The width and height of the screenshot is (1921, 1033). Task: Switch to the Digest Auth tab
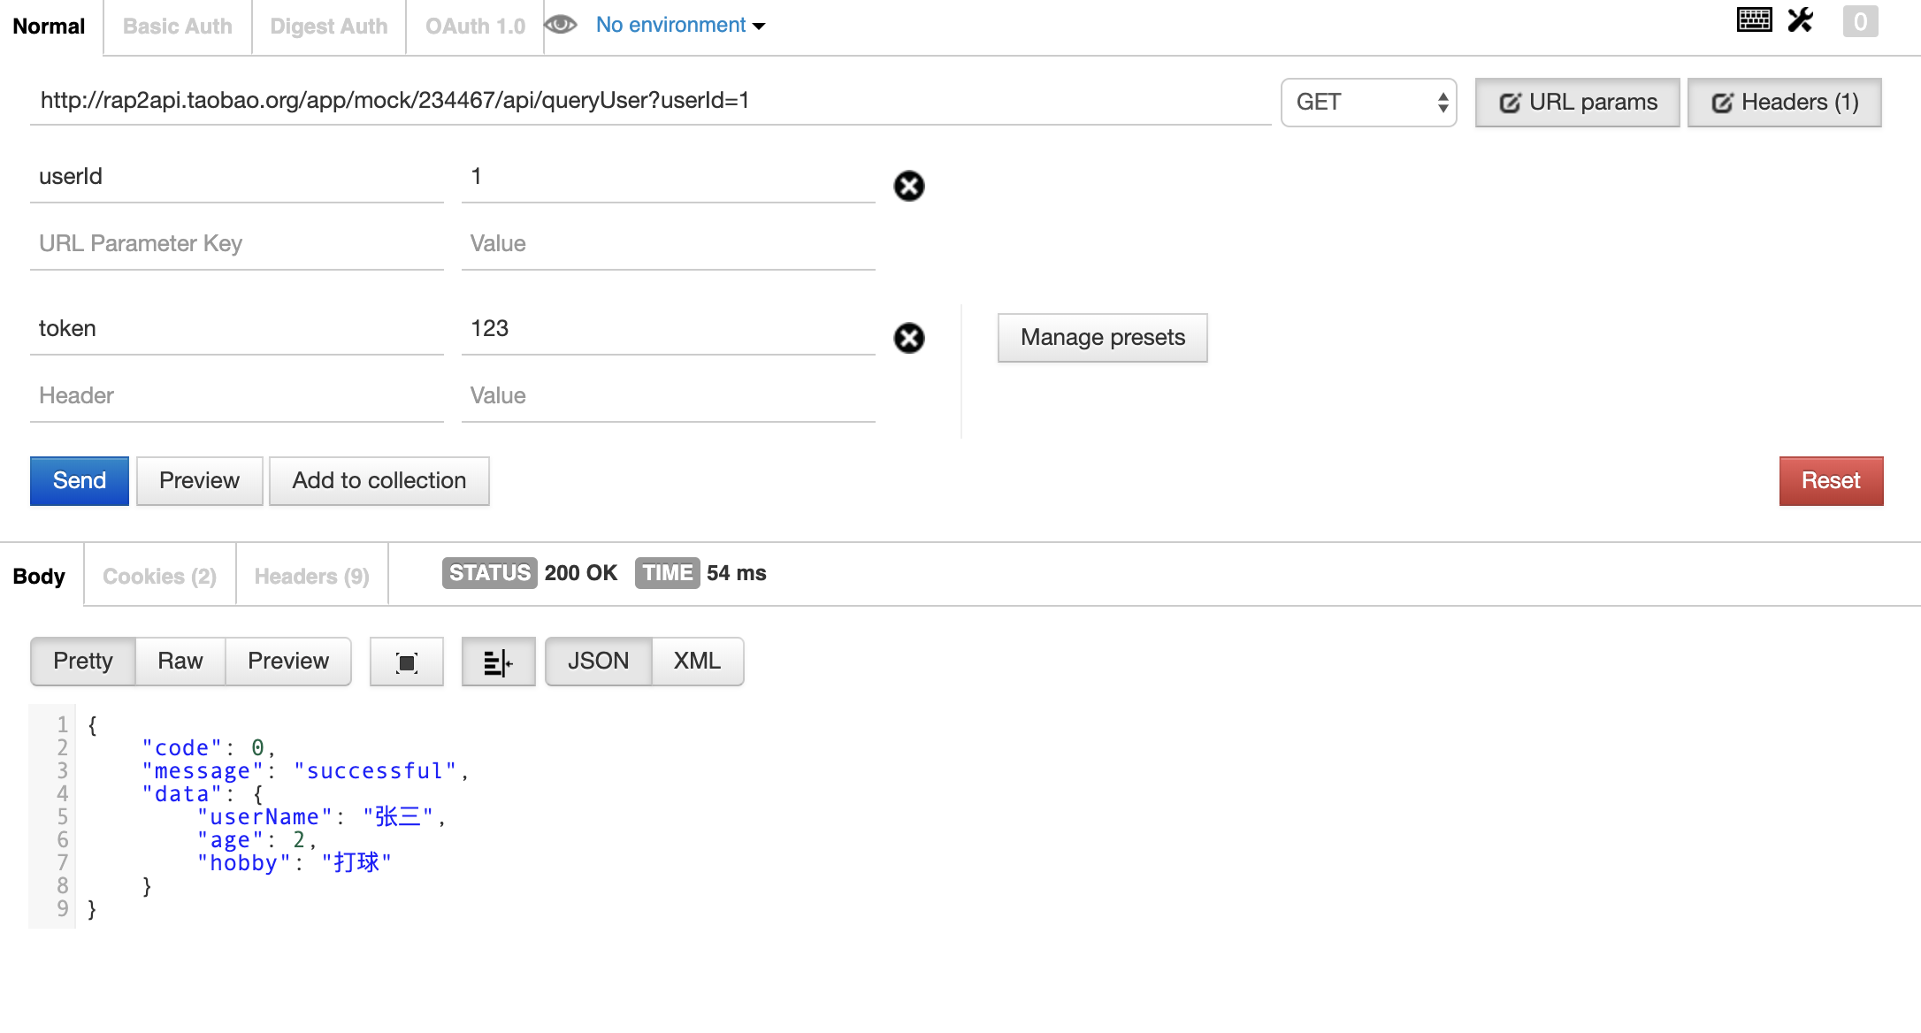(x=329, y=27)
